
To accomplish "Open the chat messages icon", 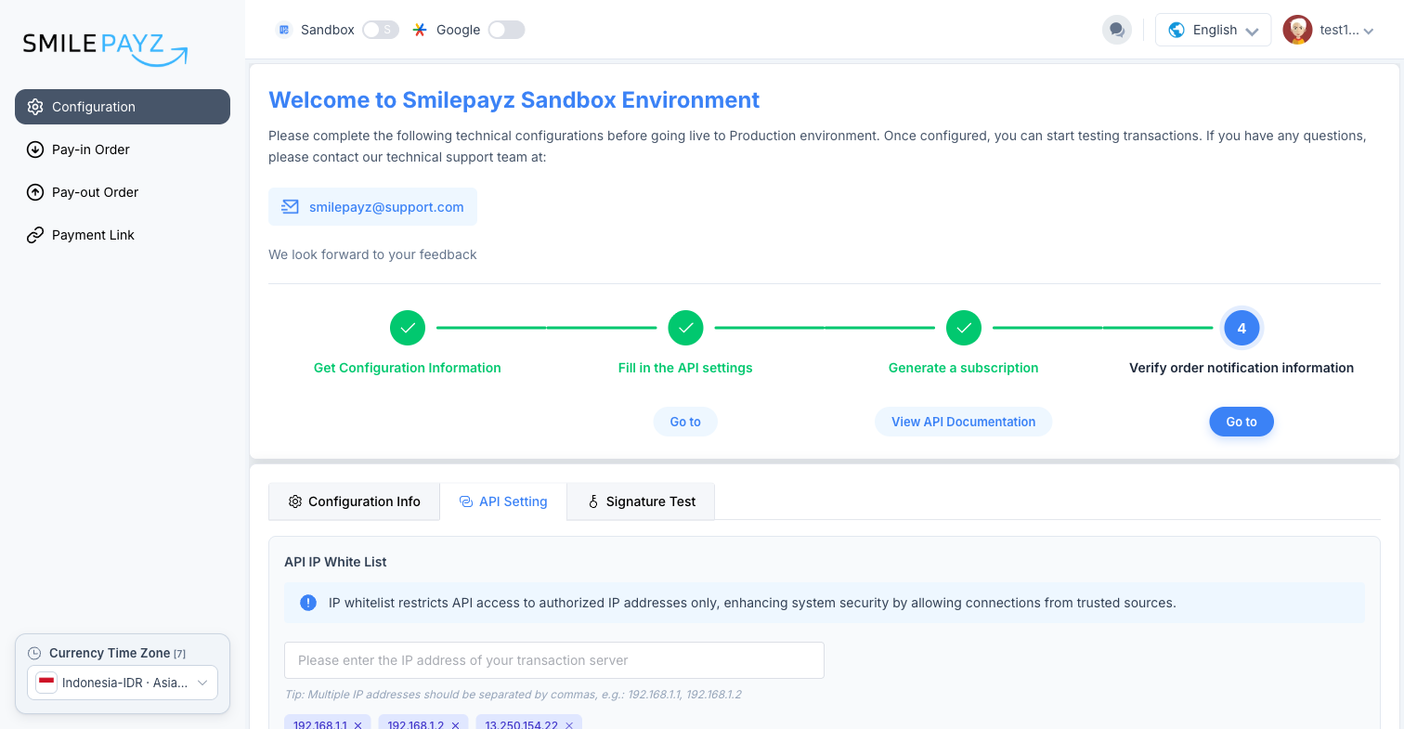I will coord(1117,30).
